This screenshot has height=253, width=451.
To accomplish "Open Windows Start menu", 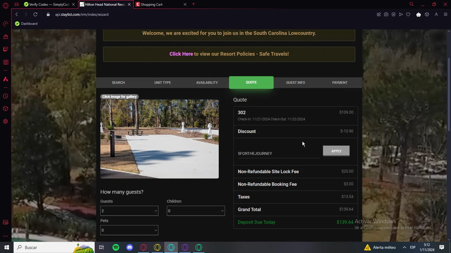I will [7, 247].
